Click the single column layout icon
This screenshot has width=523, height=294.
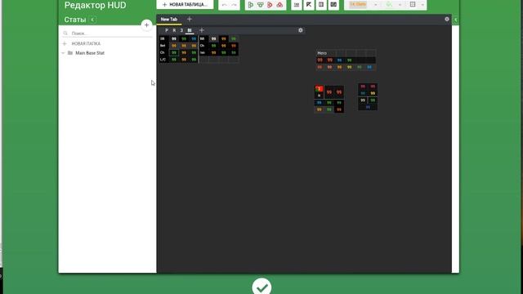click(x=321, y=5)
